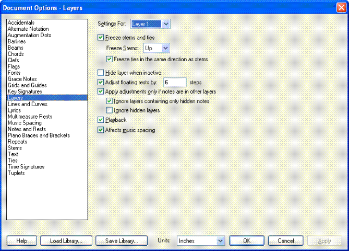
Task: Click the Save Library button
Action: pyautogui.click(x=121, y=241)
